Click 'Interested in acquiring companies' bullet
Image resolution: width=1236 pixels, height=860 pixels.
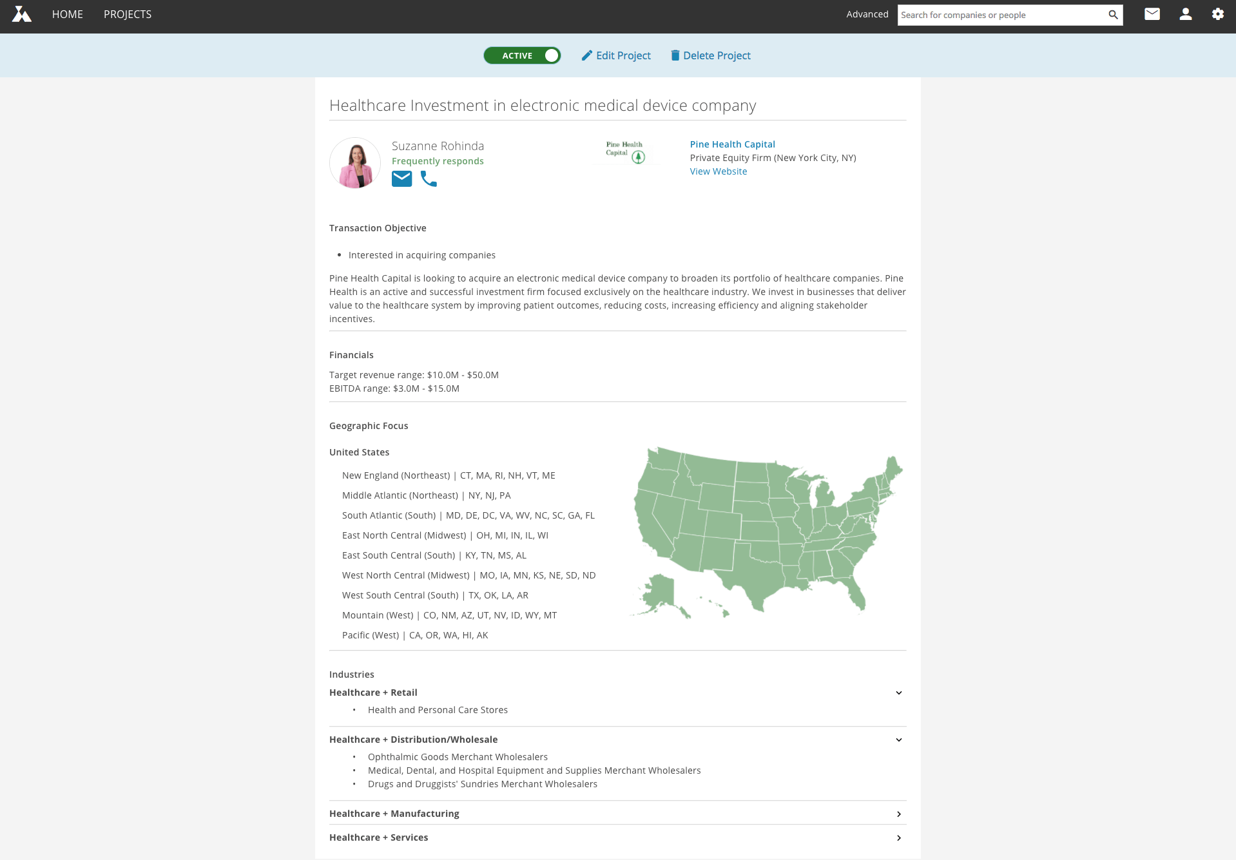(x=422, y=255)
